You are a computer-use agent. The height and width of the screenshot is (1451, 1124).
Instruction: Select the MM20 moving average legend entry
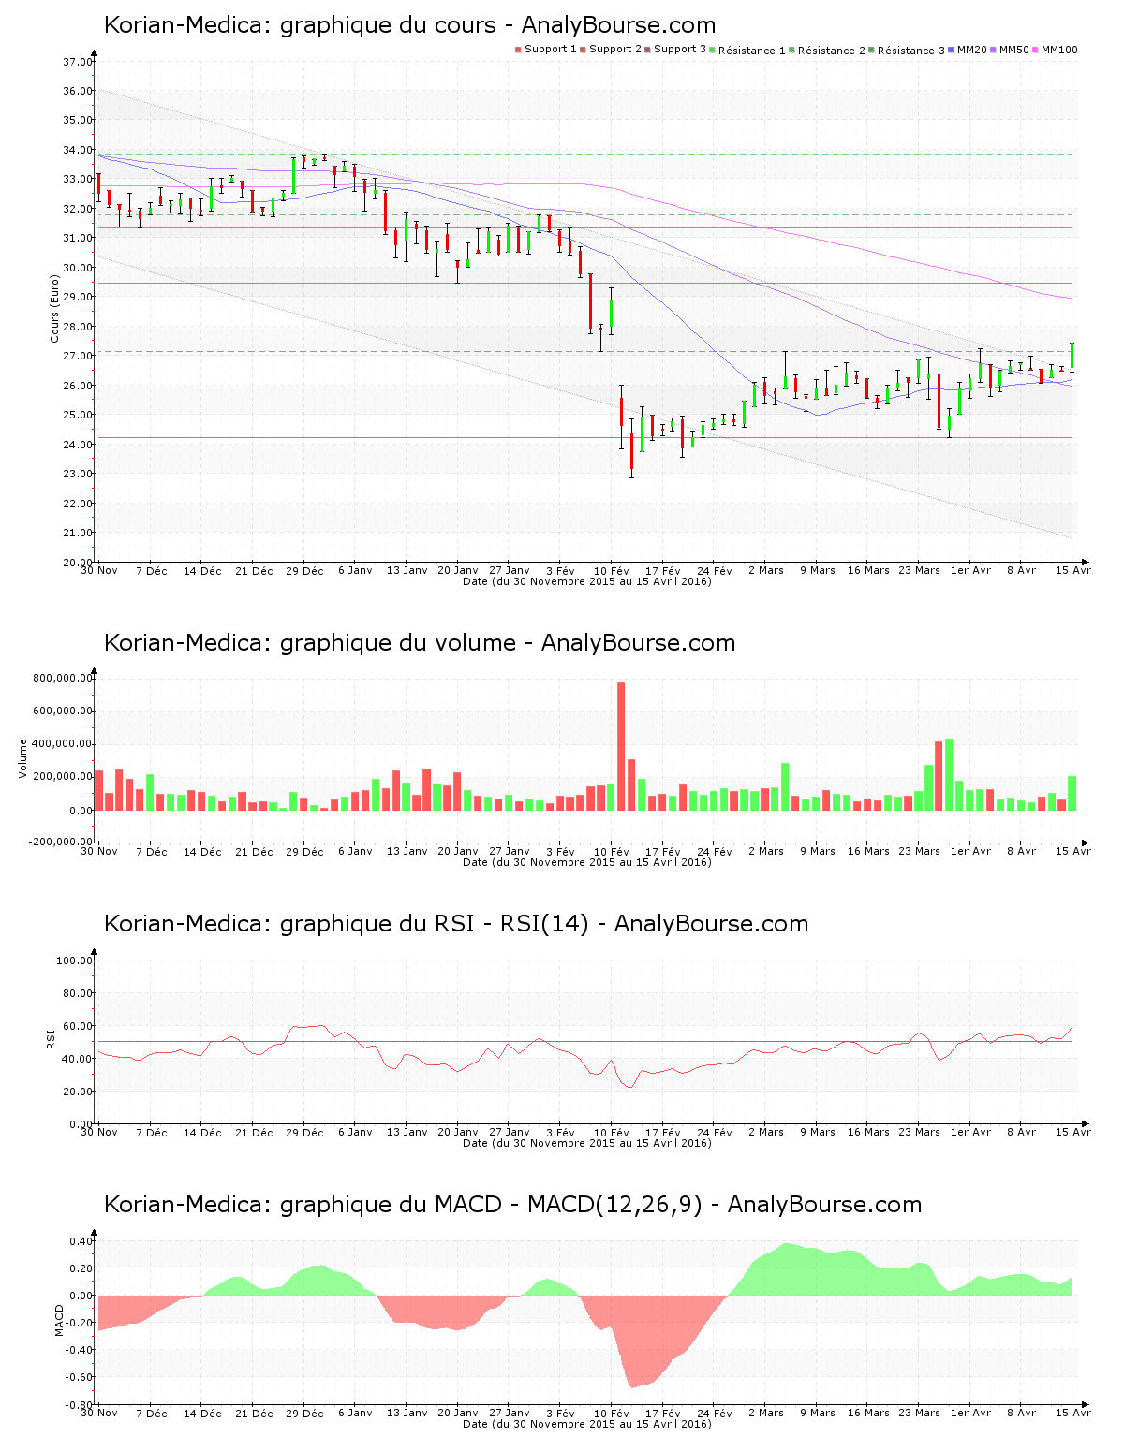pyautogui.click(x=968, y=50)
